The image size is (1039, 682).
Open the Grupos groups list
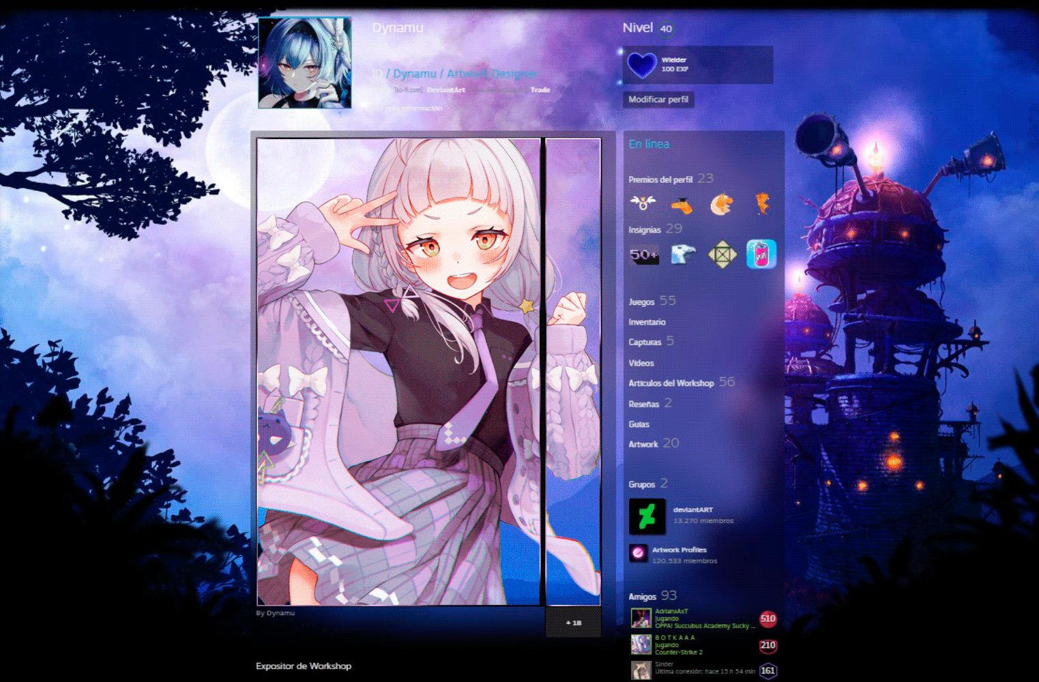(642, 484)
